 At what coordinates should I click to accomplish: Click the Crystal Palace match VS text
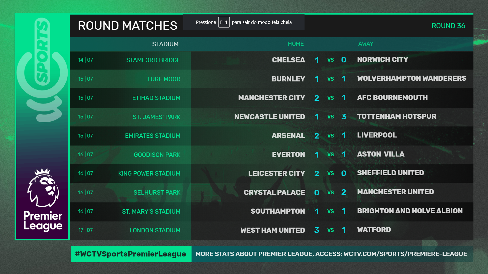pos(330,193)
